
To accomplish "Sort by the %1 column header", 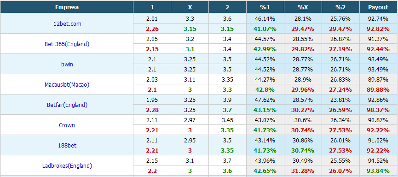I will pos(265,7).
